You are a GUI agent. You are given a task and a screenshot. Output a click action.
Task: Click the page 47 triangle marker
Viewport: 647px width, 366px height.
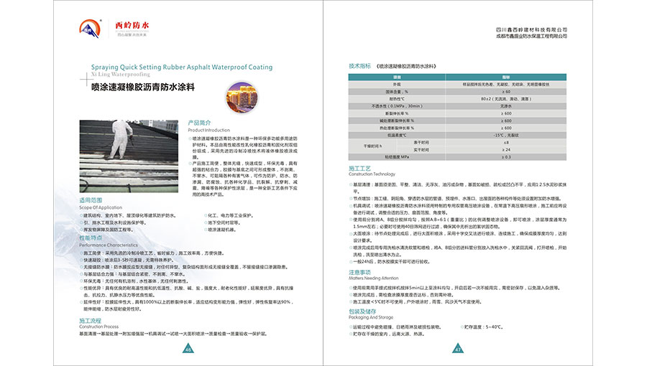point(458,348)
